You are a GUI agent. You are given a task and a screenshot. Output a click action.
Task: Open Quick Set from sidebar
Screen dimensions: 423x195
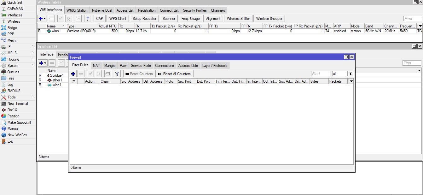click(x=14, y=3)
